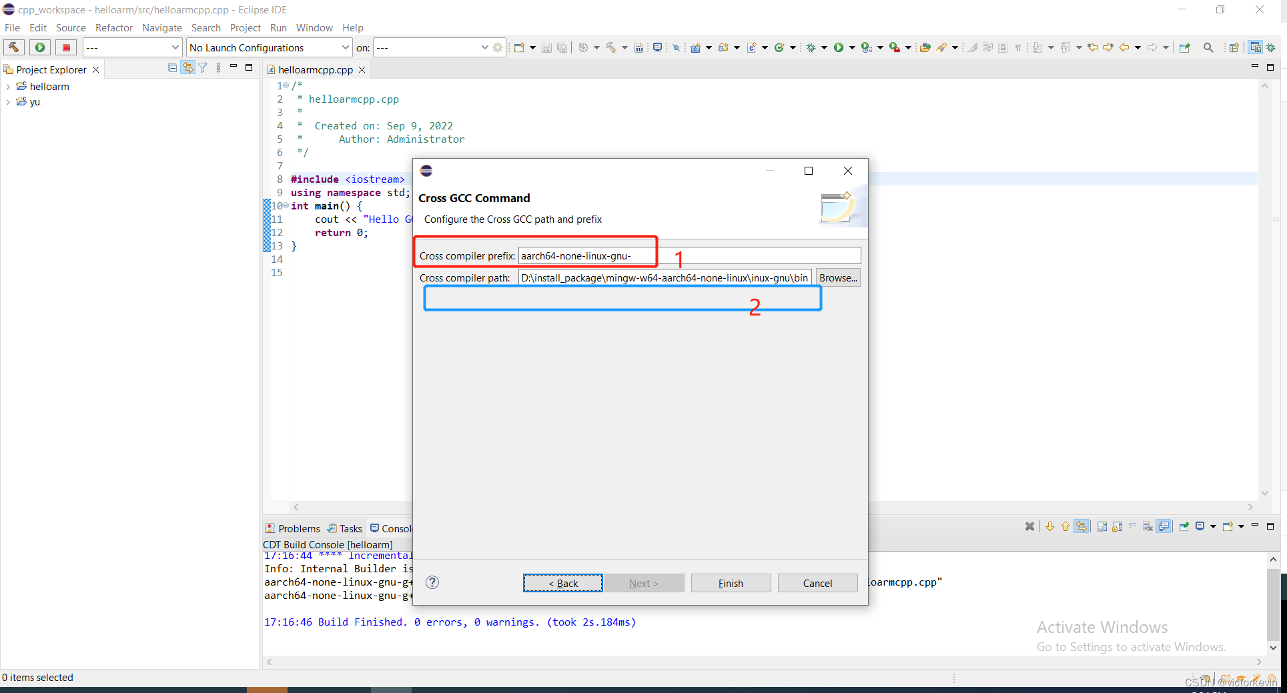Click the New C/C++ Project icon
Viewport: 1287px width, 693px height.
point(696,47)
